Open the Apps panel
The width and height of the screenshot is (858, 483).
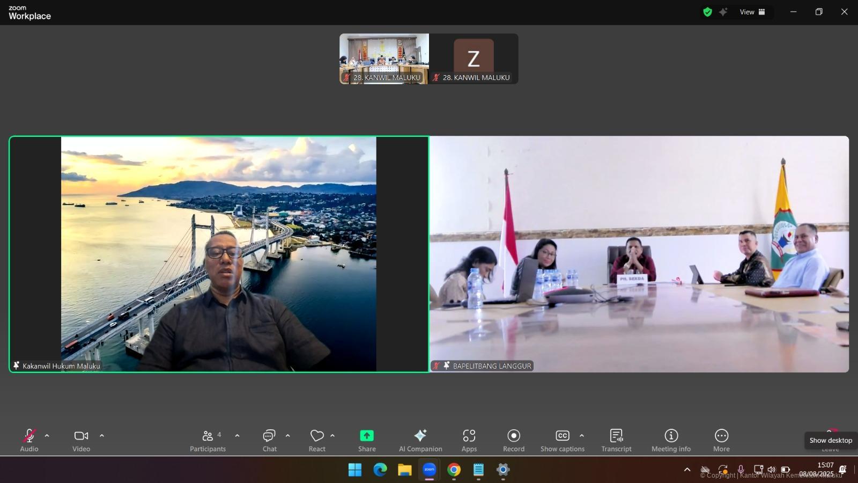469,441
